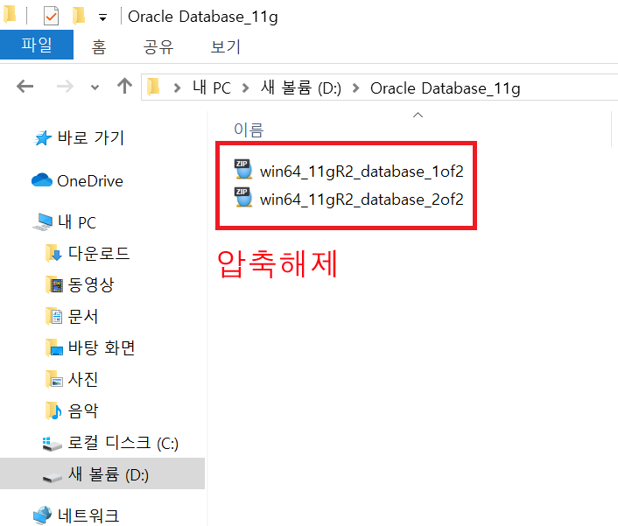Expand the chevron after 새 볼륨 (D:) breadcrumb
The width and height of the screenshot is (618, 526).
355,88
